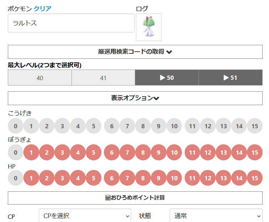Toggle ぼうぎょ value 0
This screenshot has height=222, width=269.
[x=16, y=152]
